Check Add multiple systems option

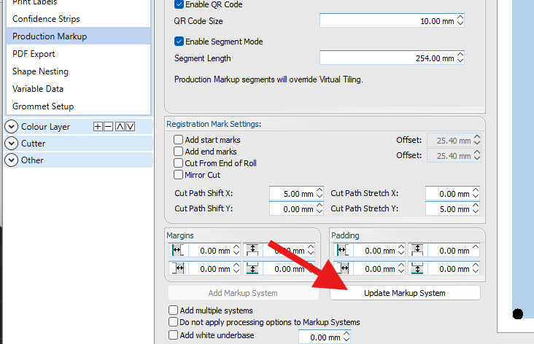click(174, 311)
